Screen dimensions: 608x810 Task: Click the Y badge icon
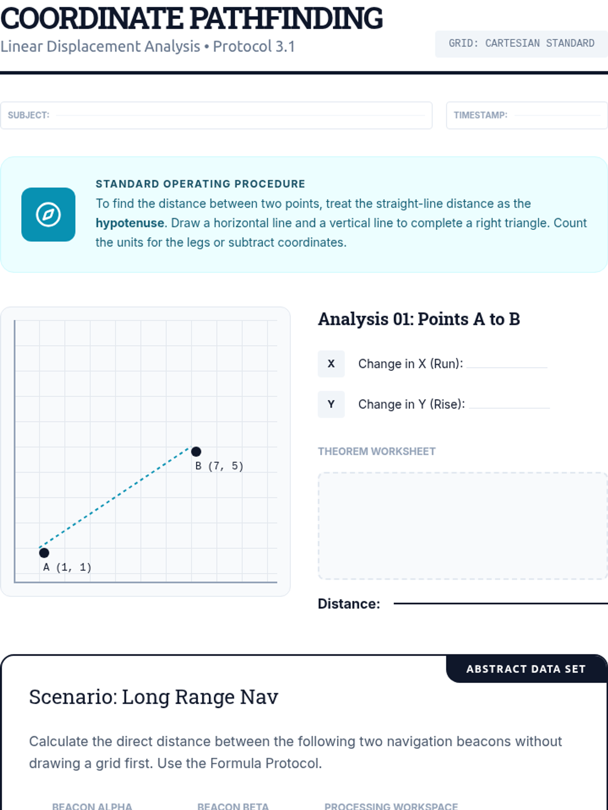pos(331,404)
